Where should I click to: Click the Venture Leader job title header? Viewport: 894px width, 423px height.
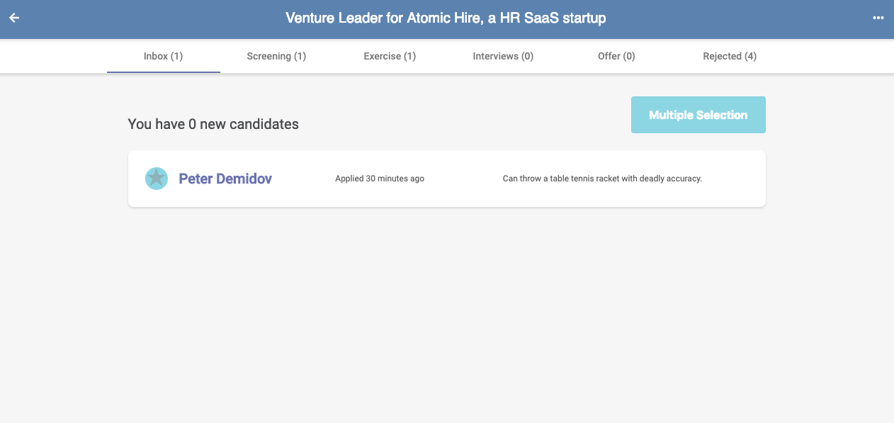[446, 18]
